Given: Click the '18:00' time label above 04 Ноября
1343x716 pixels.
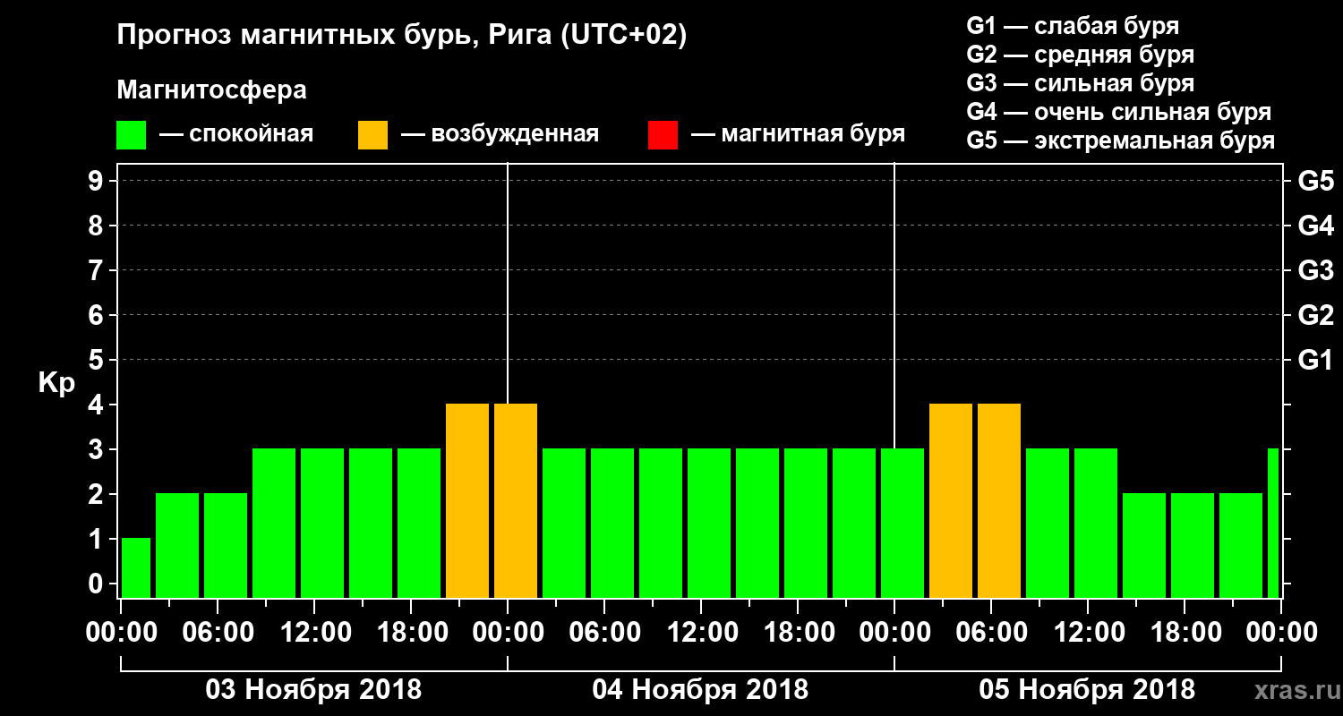Looking at the screenshot, I should [x=798, y=633].
